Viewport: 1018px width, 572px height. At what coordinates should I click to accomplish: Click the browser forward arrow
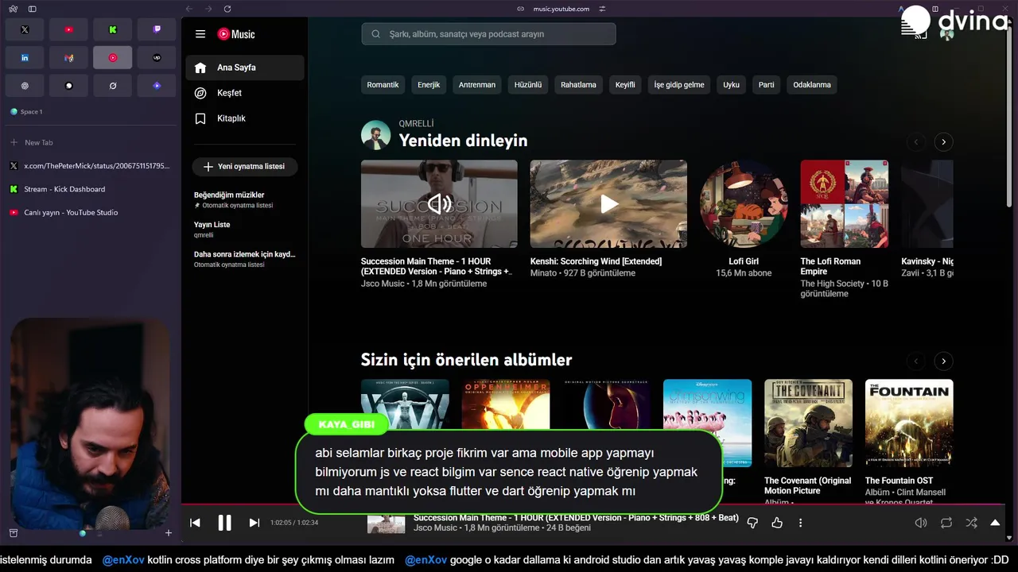point(208,9)
